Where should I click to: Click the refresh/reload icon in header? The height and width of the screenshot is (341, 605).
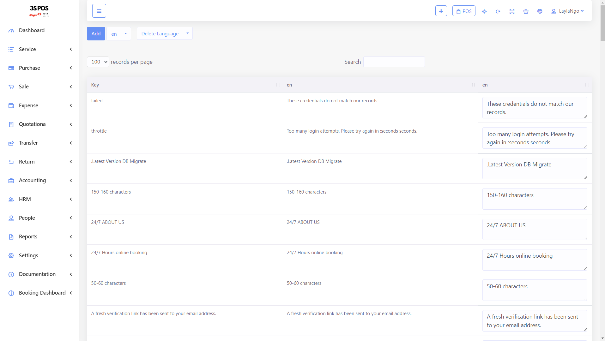[x=498, y=11]
